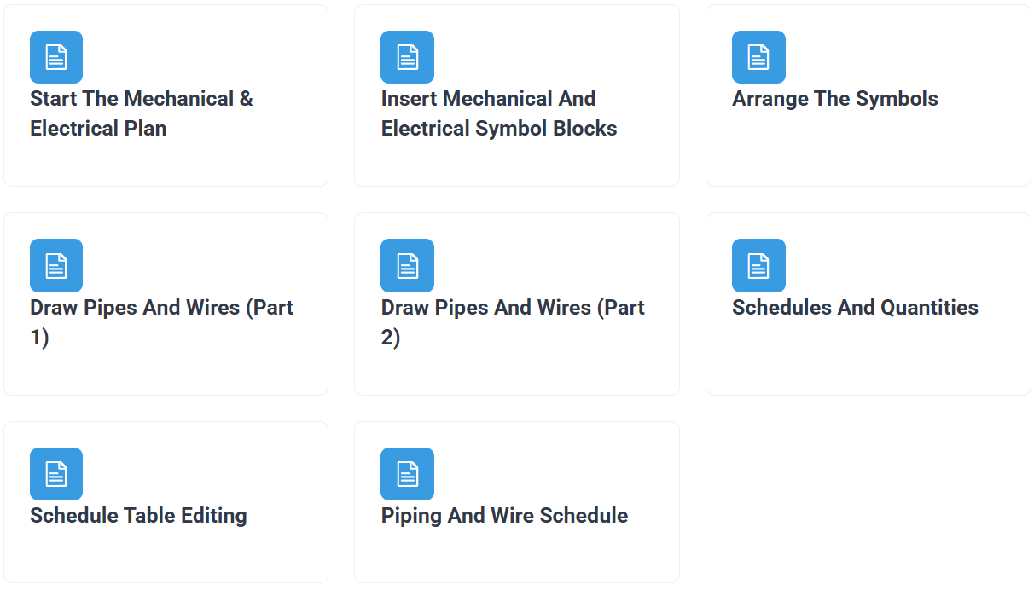Screen dimensions: 1034x590
Task: Click document icon for Insert Mechanical And Electrical Symbol Blocks
Action: coord(407,57)
